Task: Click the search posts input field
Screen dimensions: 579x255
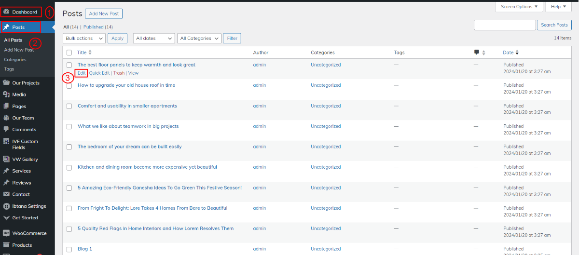Action: pos(505,25)
